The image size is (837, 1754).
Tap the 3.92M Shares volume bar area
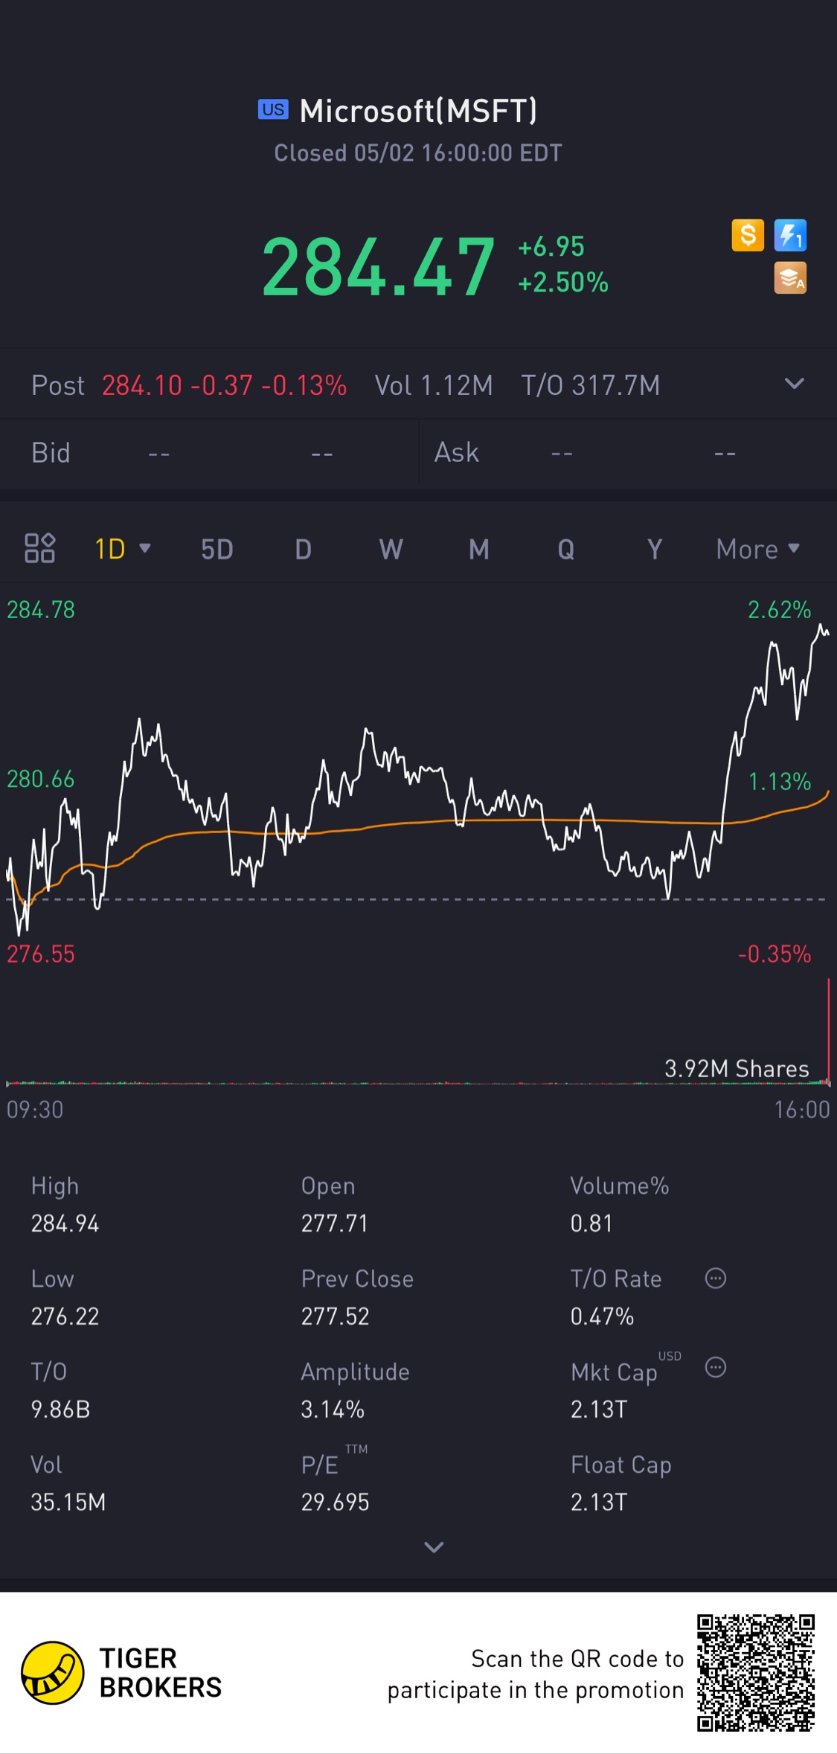coord(736,1069)
